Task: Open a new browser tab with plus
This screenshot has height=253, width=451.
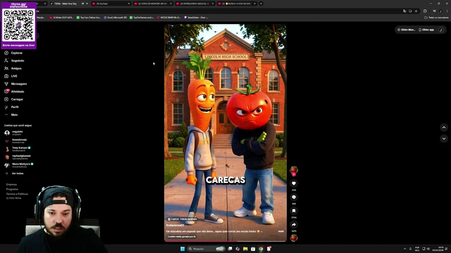Action: click(261, 4)
